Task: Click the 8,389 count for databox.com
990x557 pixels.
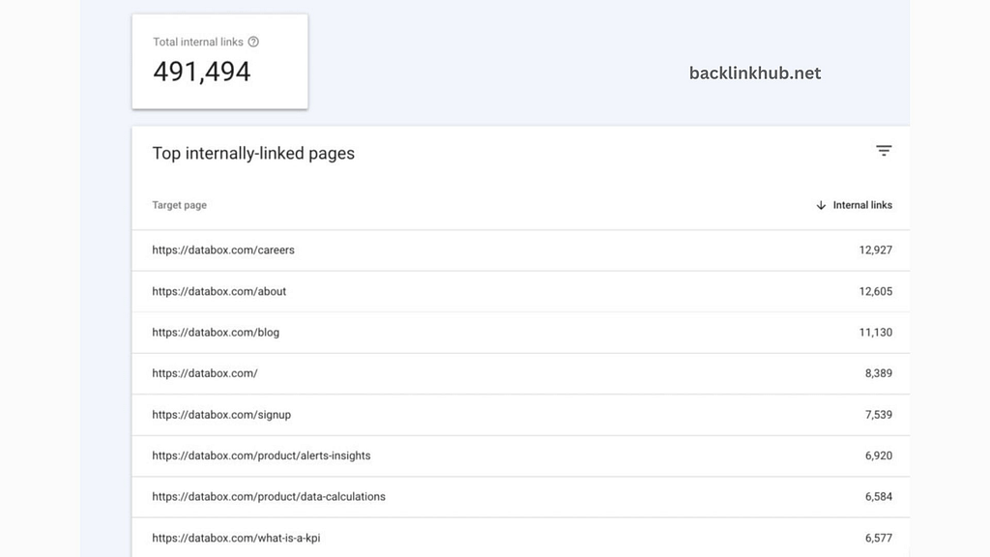Action: coord(878,373)
